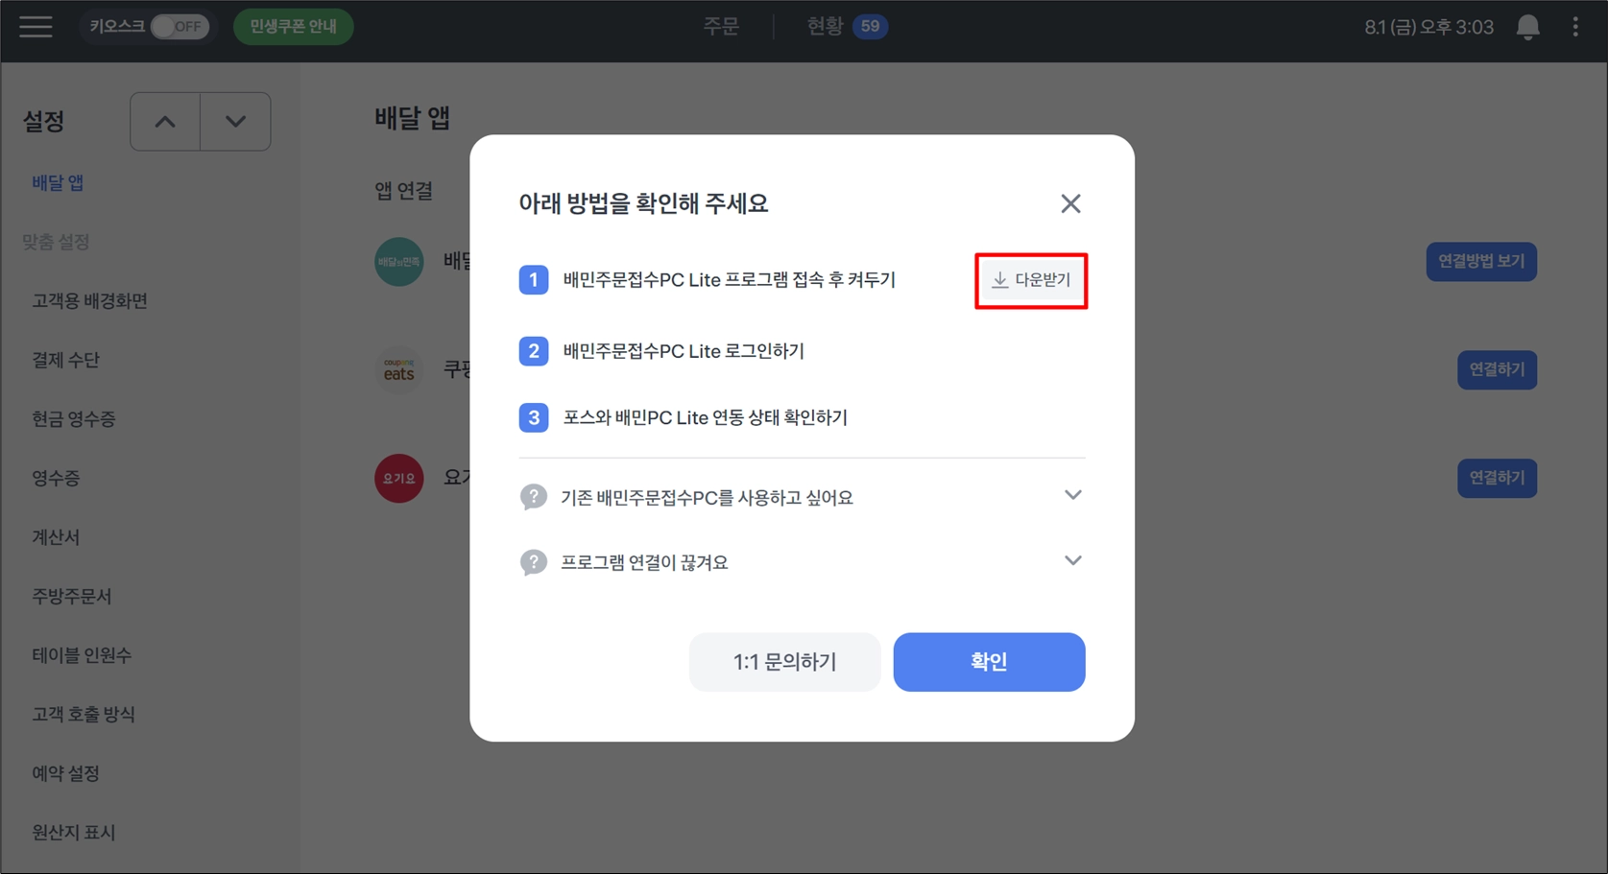The width and height of the screenshot is (1608, 874).
Task: Click the date and time 8.1 (금) 오후 3:03
Action: 1428,27
